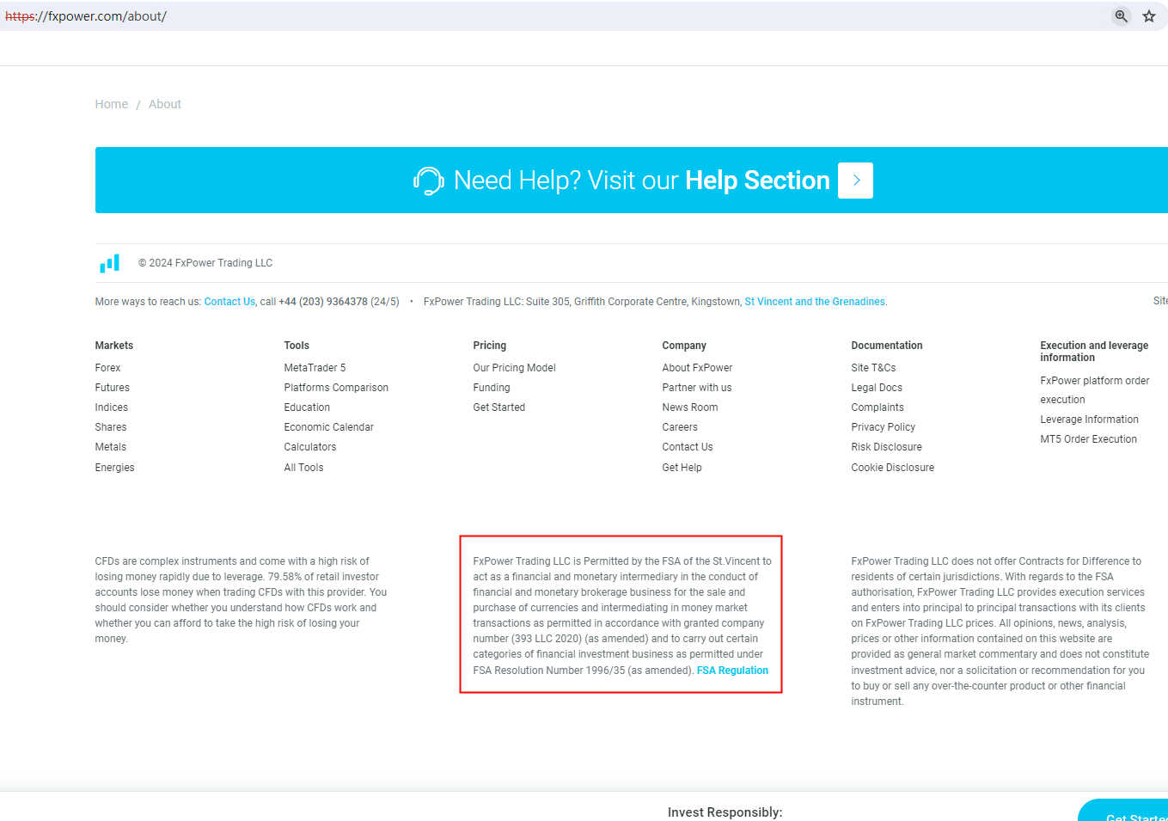
Task: Open the FSA Regulation link
Action: pos(732,671)
